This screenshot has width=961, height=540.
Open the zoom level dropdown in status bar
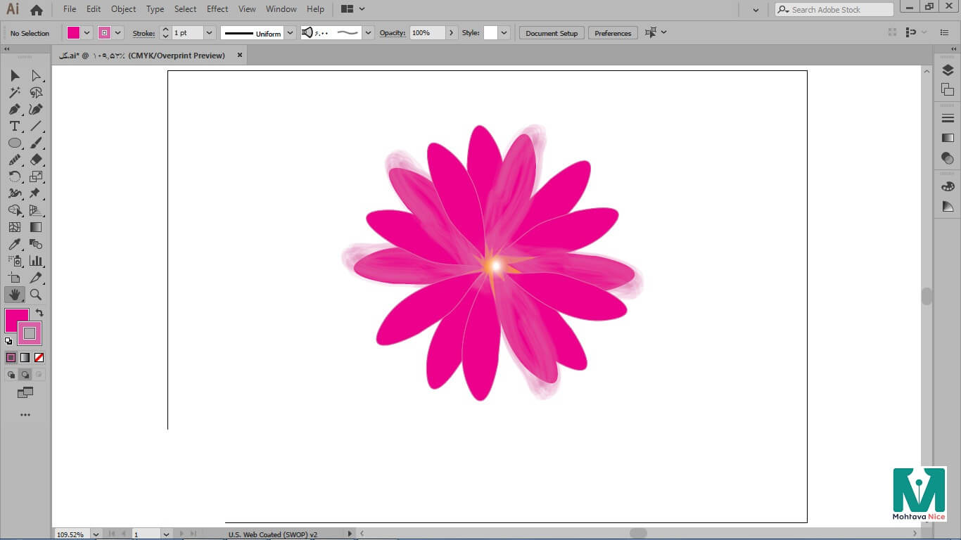(96, 534)
